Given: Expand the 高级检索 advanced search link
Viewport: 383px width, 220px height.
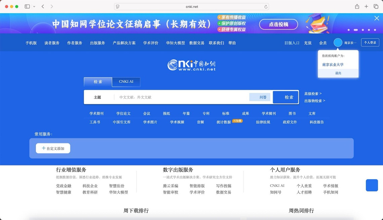Looking at the screenshot, I should tap(313, 94).
